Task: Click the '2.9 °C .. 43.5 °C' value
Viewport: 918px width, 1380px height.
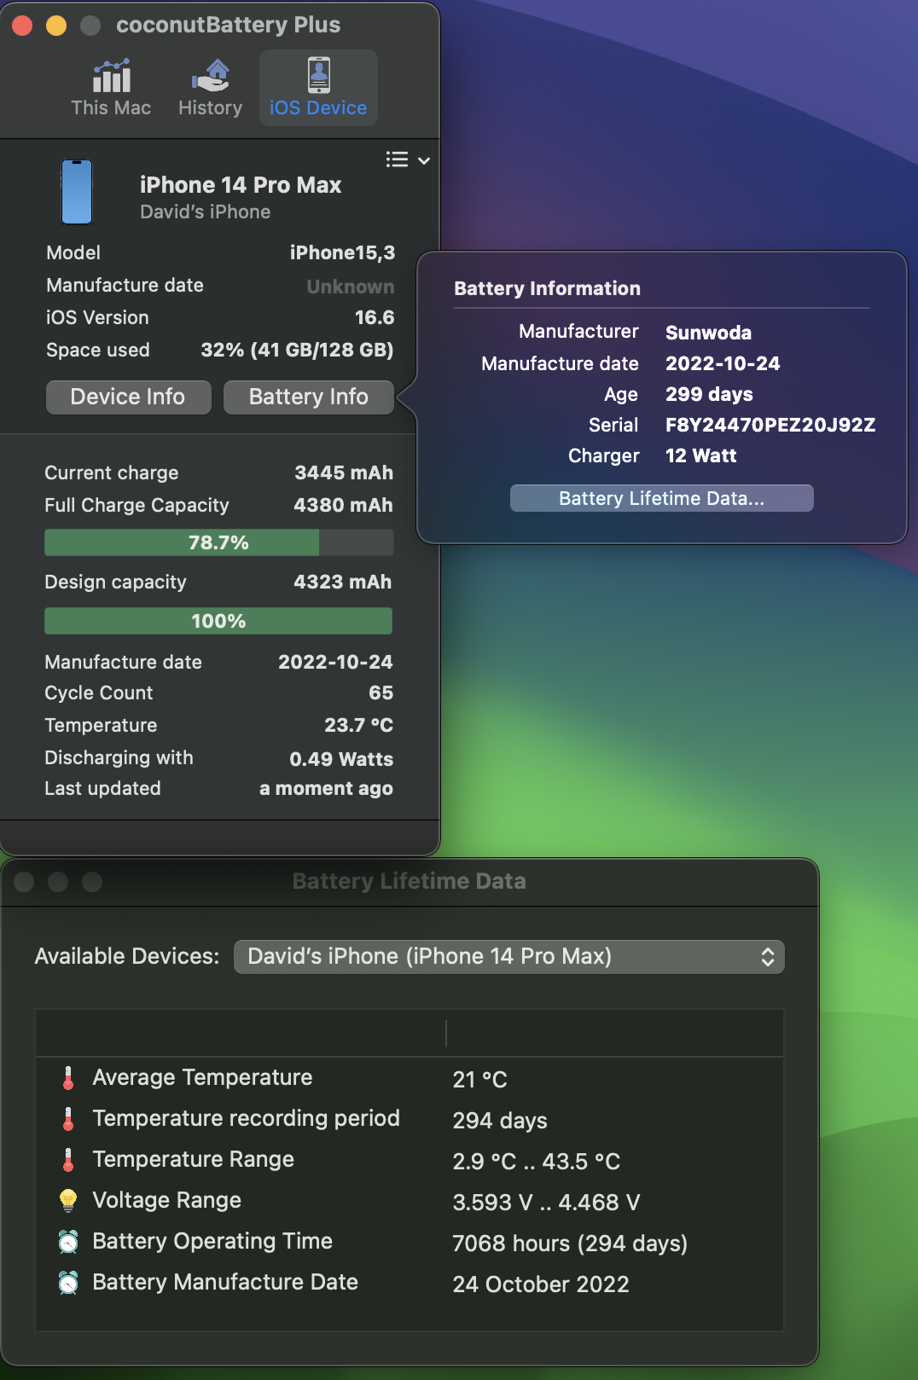Action: coord(537,1162)
